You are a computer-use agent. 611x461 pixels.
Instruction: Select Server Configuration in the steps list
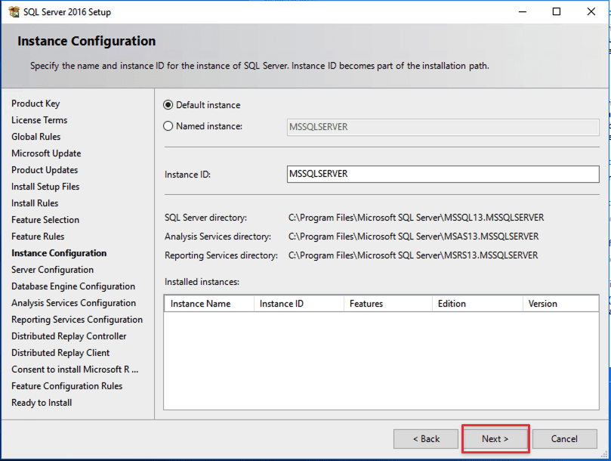coord(53,270)
